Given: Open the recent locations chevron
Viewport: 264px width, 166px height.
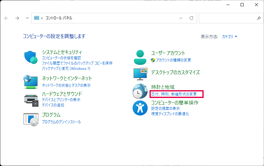Looking at the screenshot, I should [x=27, y=18].
